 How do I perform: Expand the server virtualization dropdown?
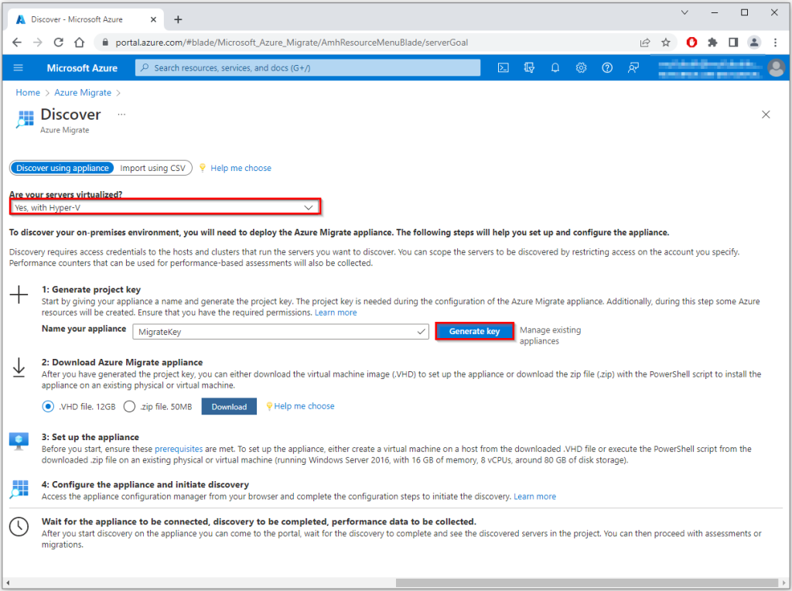click(165, 207)
